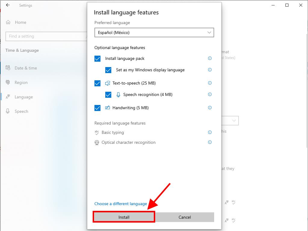Click info icon beside Install language pack
Screen dimensions: 308x231
click(210, 58)
